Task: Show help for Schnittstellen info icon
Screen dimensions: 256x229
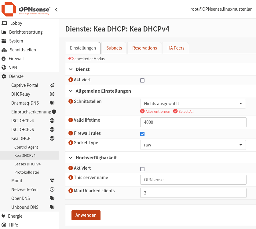Action: (x=71, y=101)
